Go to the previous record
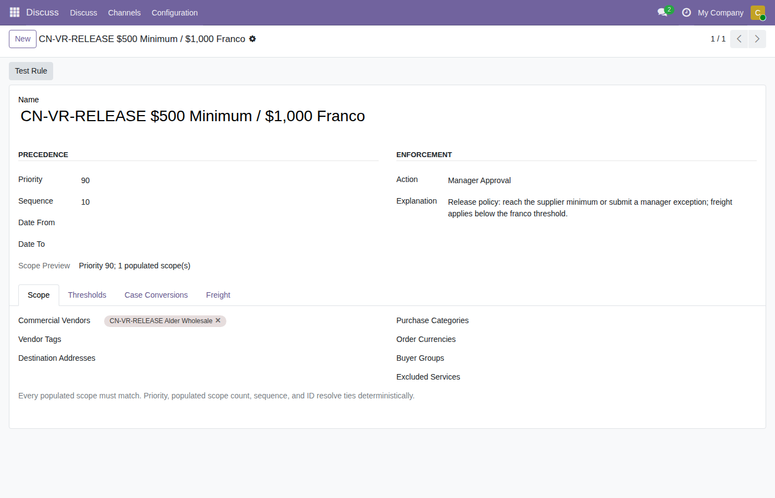 739,39
